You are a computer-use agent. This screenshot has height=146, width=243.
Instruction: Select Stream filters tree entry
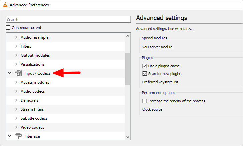pyautogui.click(x=32, y=109)
